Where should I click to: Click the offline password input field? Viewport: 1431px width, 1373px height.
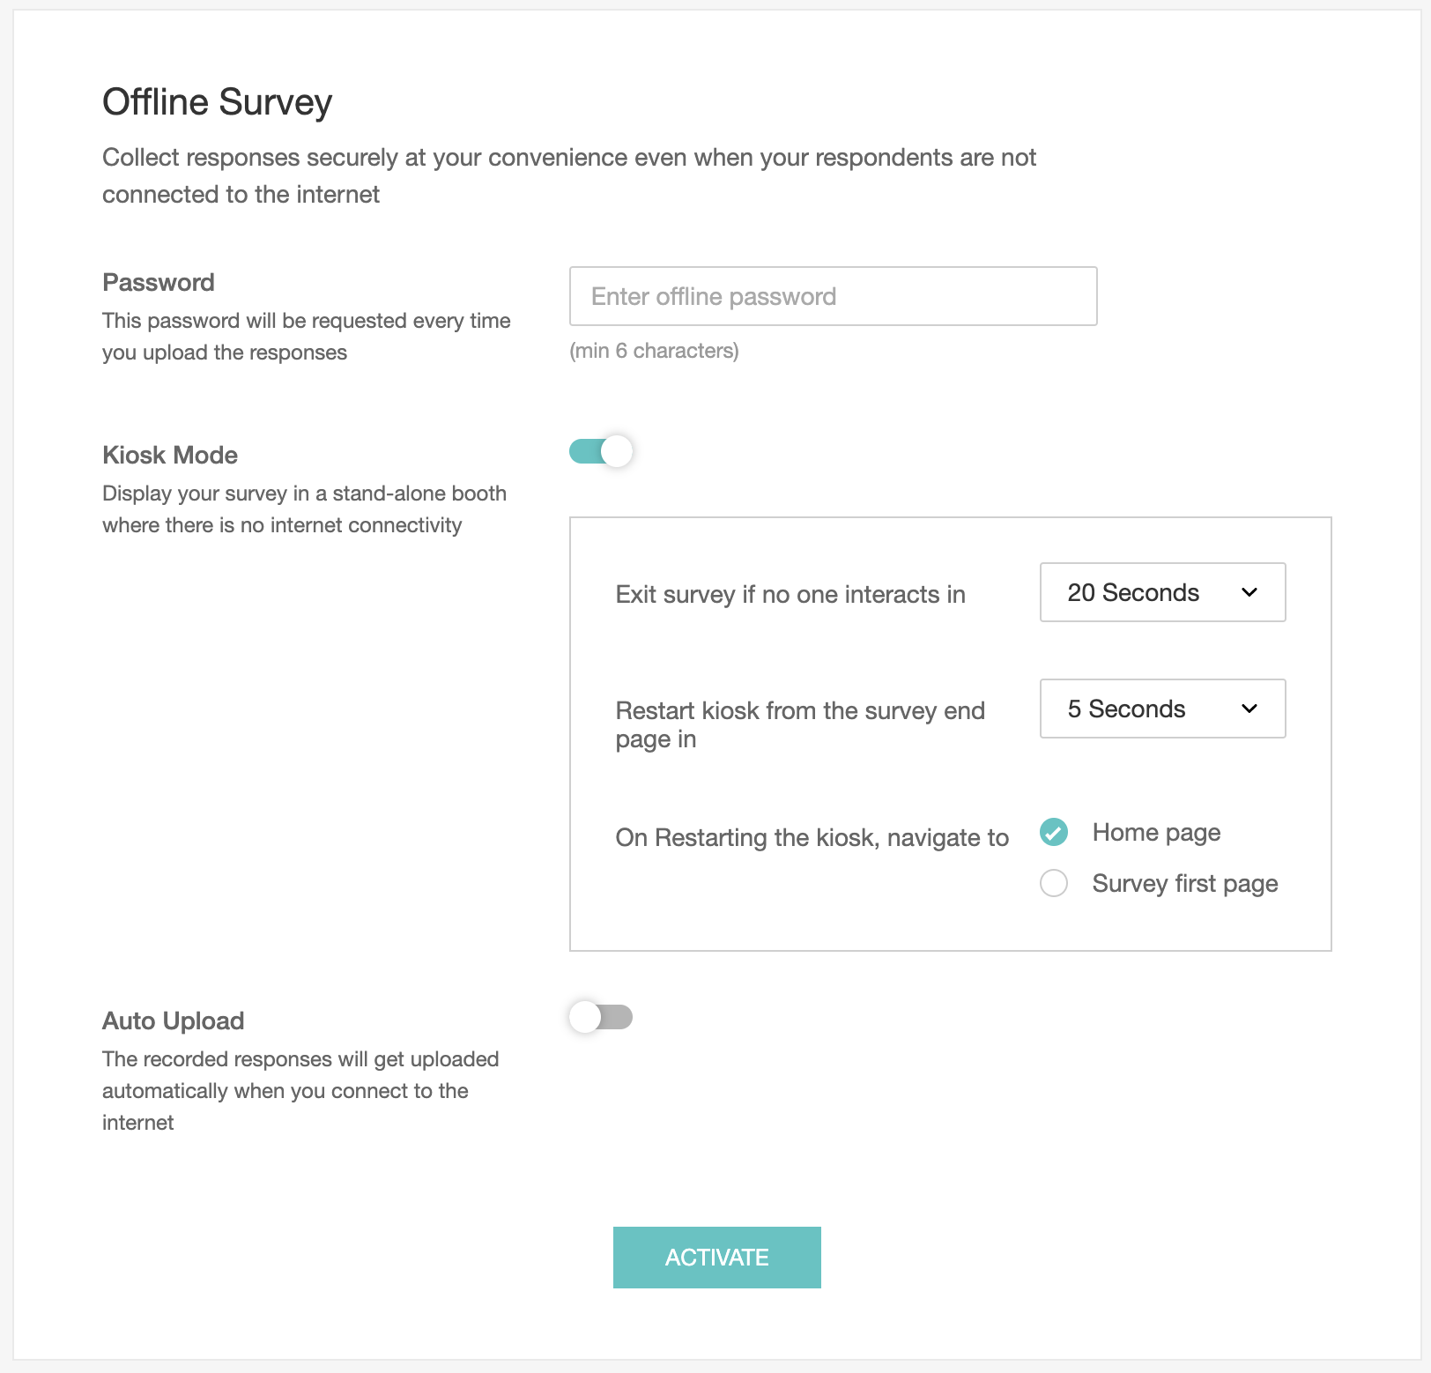point(833,296)
